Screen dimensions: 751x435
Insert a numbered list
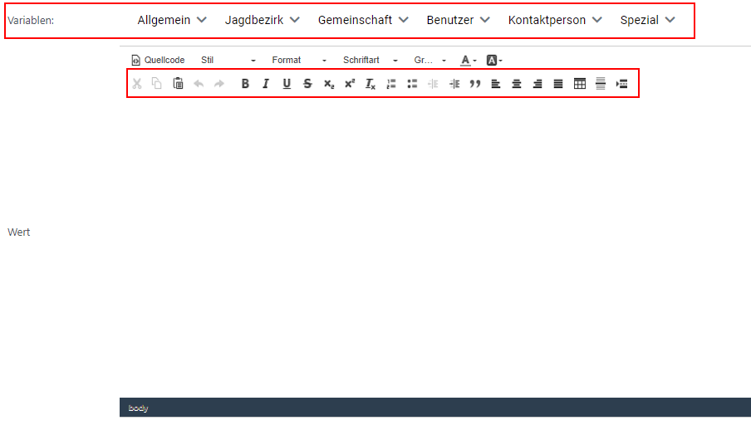391,84
